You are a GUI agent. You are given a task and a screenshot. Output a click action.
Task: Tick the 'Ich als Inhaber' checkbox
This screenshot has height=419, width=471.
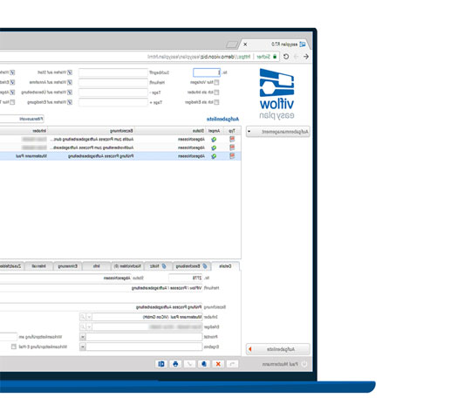point(216,92)
